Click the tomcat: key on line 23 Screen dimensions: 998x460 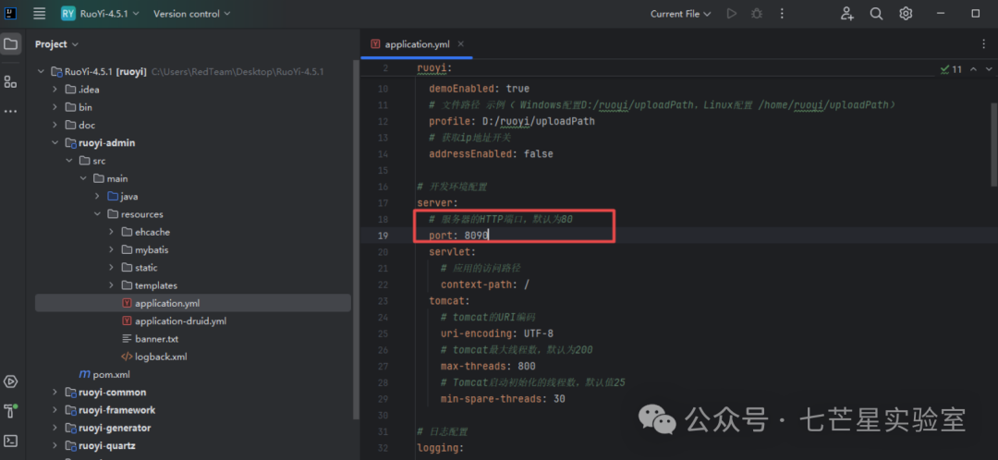point(449,301)
